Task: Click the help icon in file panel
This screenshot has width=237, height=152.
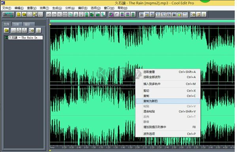Action: click(x=39, y=30)
